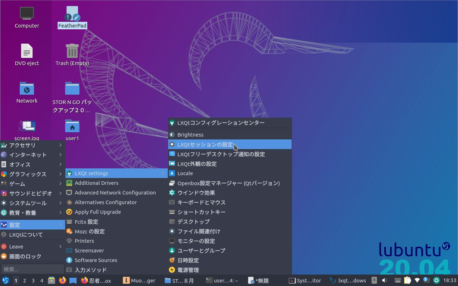The width and height of the screenshot is (458, 286).
Task: Open ショートカットキー settings
Action: (230, 212)
